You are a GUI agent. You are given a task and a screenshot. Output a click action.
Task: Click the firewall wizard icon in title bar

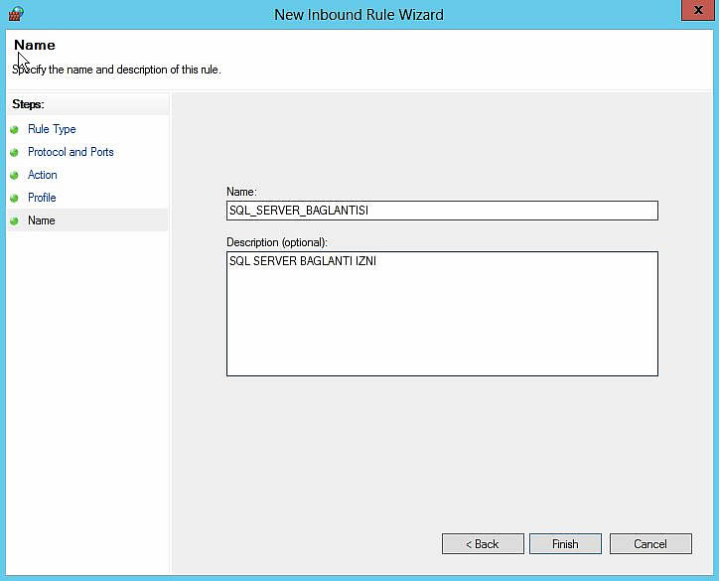15,14
